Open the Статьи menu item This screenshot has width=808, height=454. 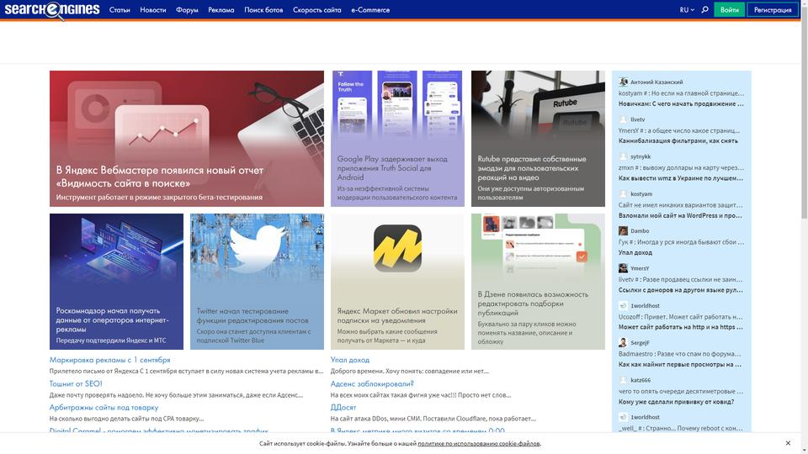click(x=120, y=10)
